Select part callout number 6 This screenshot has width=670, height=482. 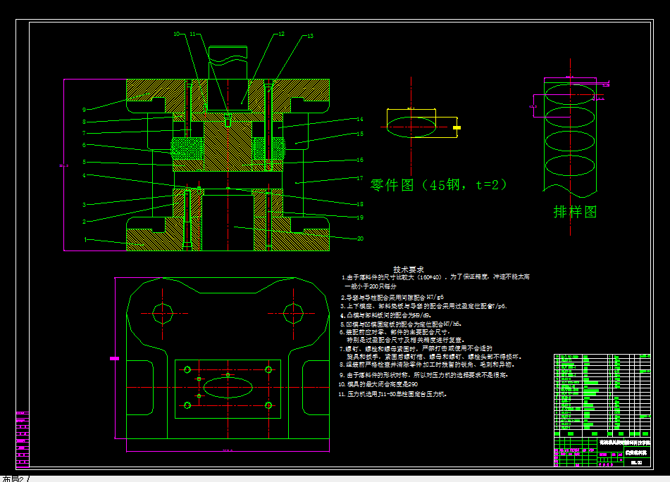coord(84,145)
